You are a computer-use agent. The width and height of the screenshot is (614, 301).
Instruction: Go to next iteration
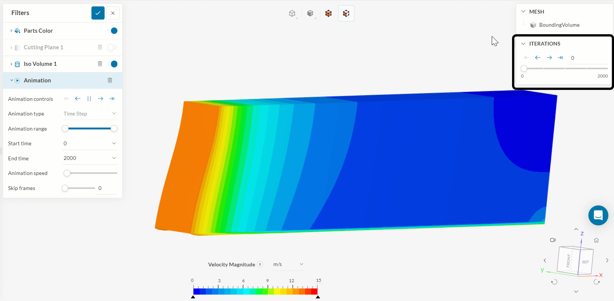[549, 58]
